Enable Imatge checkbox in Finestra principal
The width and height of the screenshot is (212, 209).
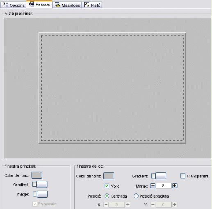point(35,194)
